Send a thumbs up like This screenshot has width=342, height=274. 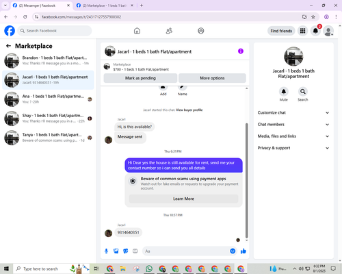[244, 251]
